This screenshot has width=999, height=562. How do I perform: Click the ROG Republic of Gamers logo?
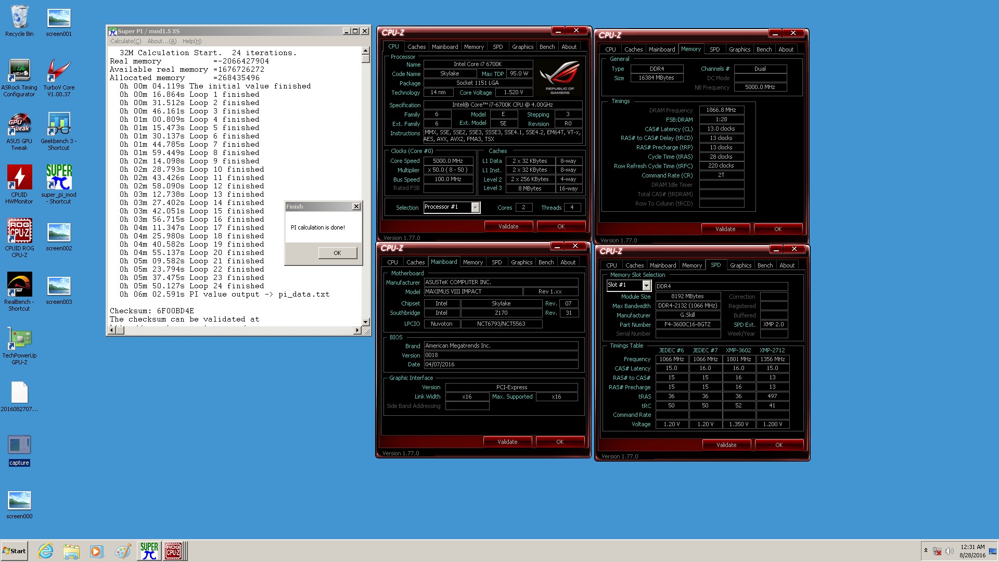point(560,77)
